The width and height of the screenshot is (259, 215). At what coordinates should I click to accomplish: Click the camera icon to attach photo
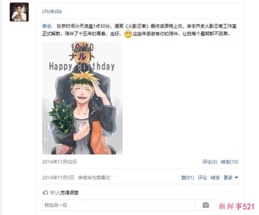coord(206,205)
